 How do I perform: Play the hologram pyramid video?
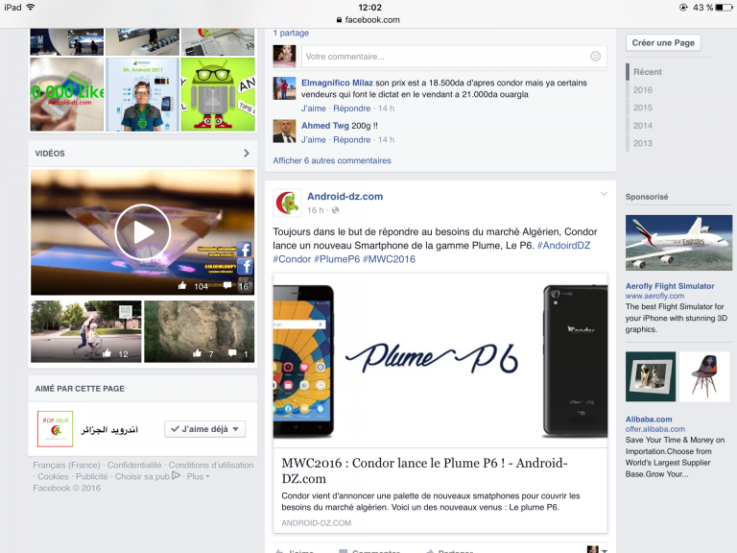[x=142, y=232]
